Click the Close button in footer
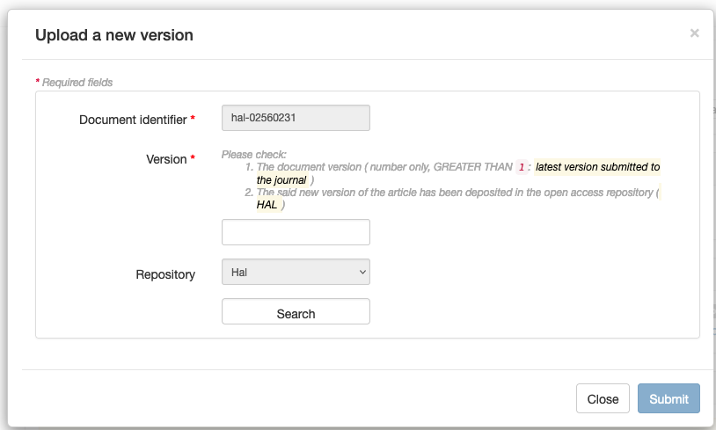 (603, 398)
